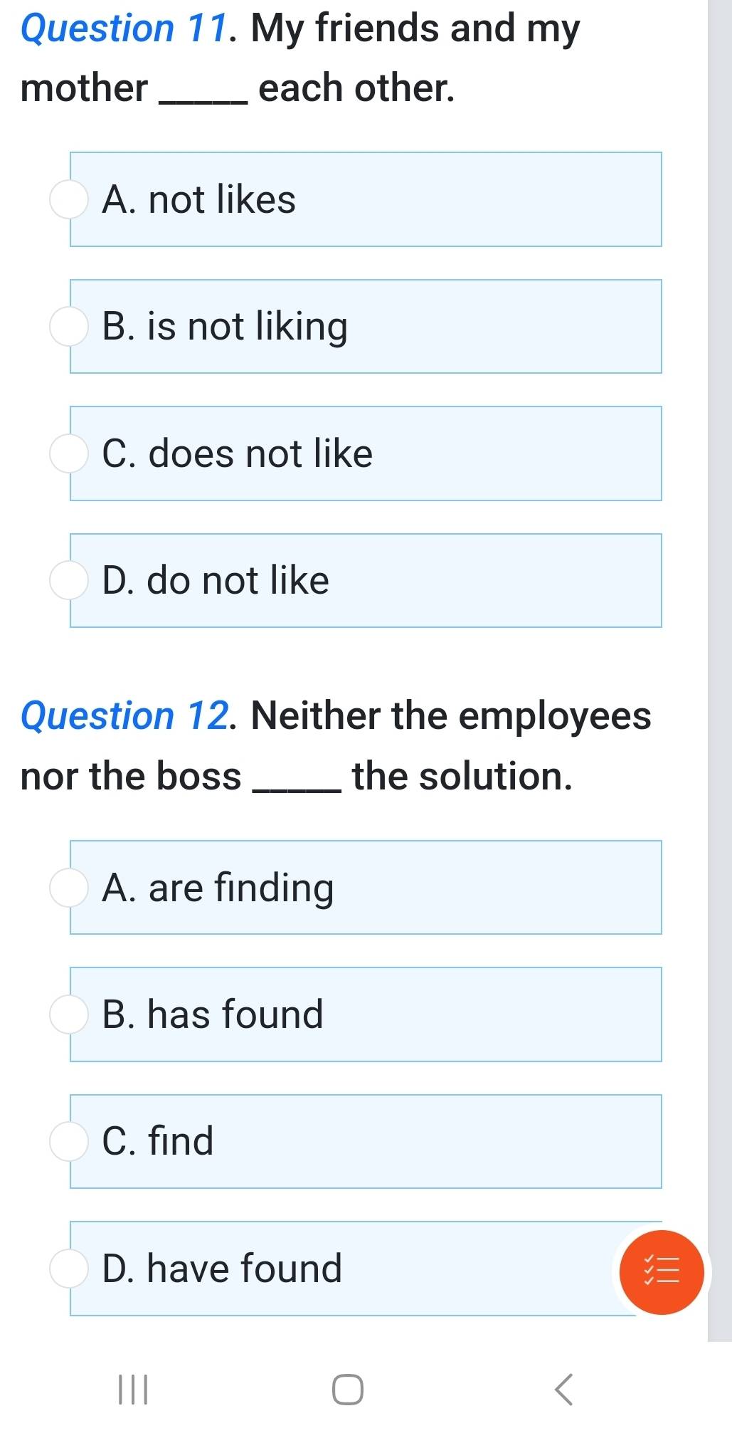Select radio button for "A. not likes"
The image size is (732, 1438).
tap(68, 199)
